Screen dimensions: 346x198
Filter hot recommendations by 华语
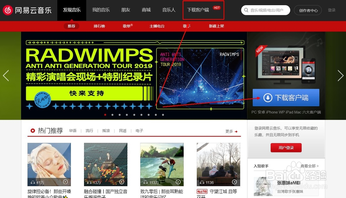pyautogui.click(x=73, y=131)
